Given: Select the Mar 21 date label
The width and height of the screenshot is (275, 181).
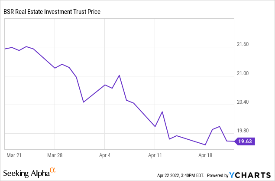Looking at the screenshot, I should (x=15, y=155).
